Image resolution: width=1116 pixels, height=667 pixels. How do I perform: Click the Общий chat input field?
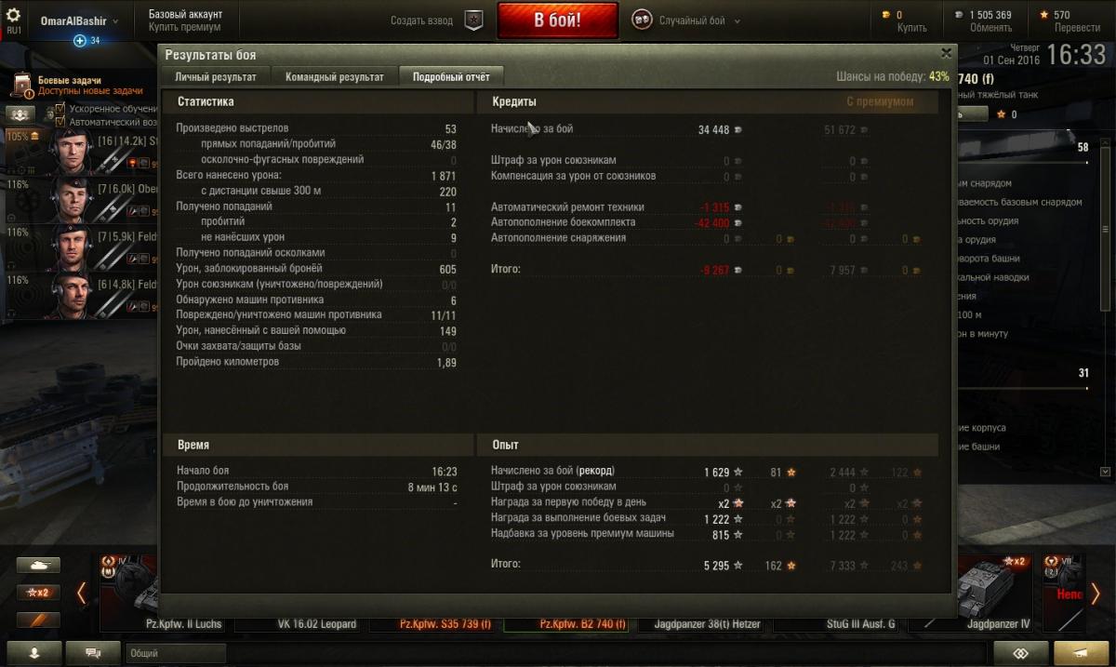coord(174,653)
